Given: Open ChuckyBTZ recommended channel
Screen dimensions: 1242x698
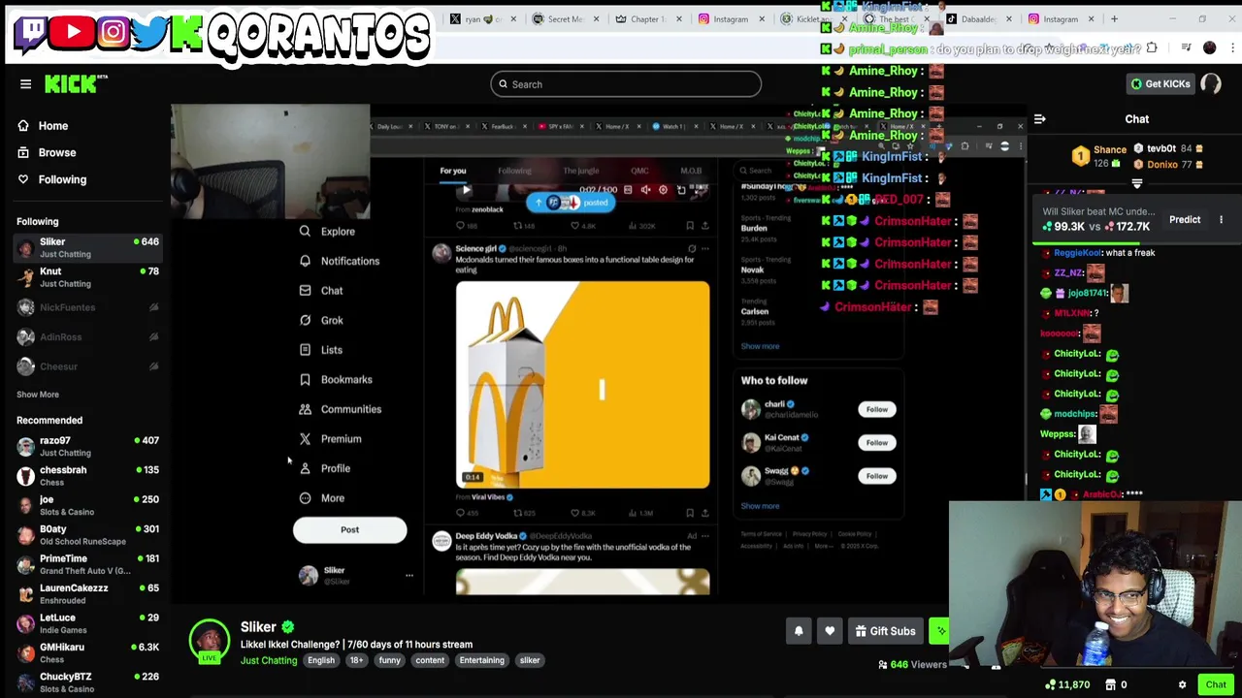Looking at the screenshot, I should pos(87,682).
